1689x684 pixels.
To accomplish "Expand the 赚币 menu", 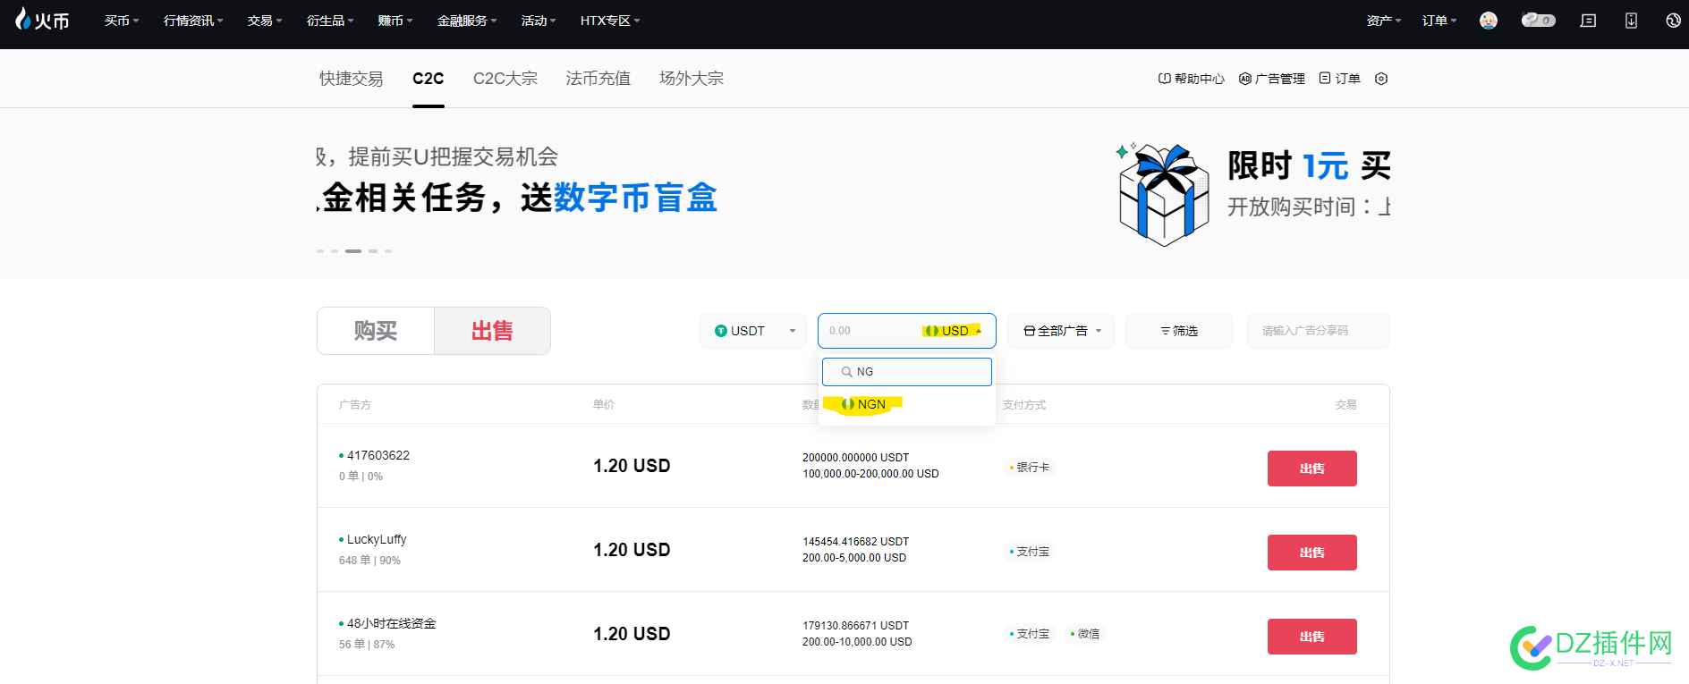I will [395, 21].
